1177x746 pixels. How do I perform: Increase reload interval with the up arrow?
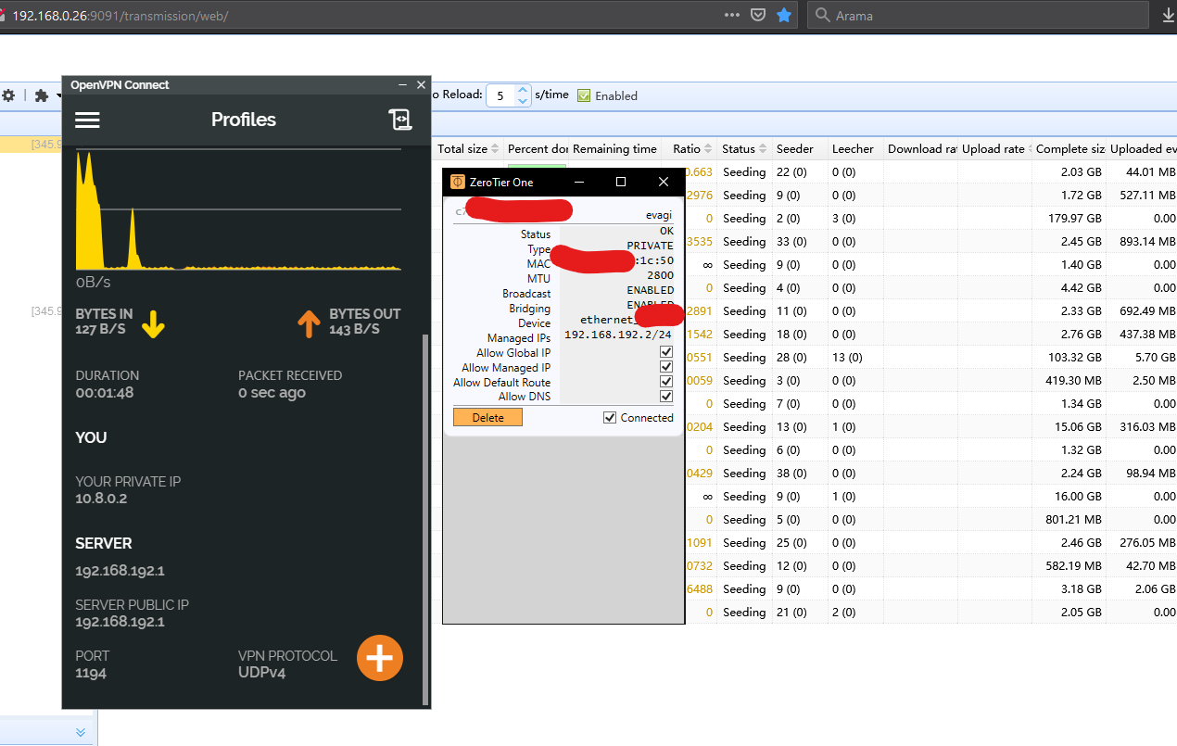[x=523, y=90]
